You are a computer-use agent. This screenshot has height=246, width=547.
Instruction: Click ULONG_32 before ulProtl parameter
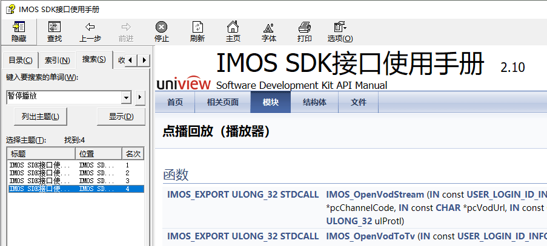[x=349, y=221]
